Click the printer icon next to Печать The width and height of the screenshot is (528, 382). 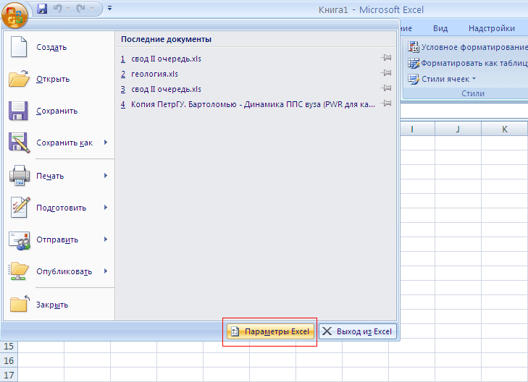coord(20,175)
